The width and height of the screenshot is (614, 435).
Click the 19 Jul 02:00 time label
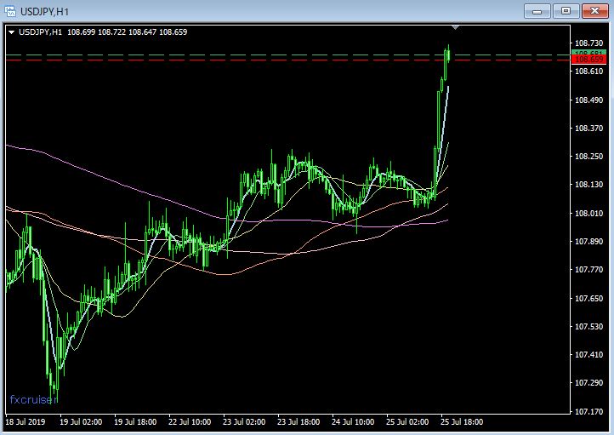click(81, 422)
